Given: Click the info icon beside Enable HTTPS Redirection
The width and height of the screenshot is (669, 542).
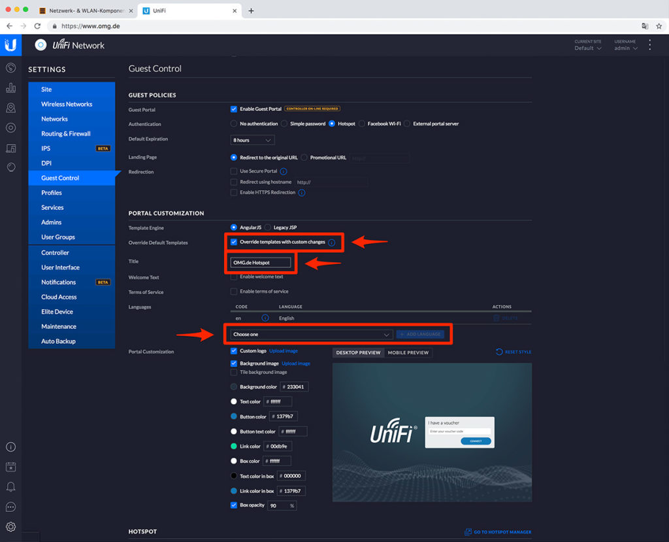Looking at the screenshot, I should pyautogui.click(x=302, y=193).
